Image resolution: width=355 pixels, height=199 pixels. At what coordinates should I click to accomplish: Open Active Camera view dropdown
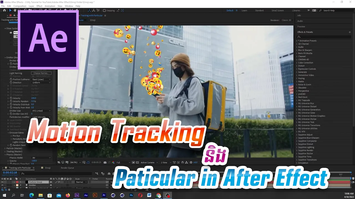(x=149, y=163)
